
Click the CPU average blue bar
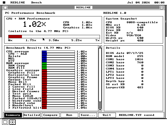coord(44,52)
